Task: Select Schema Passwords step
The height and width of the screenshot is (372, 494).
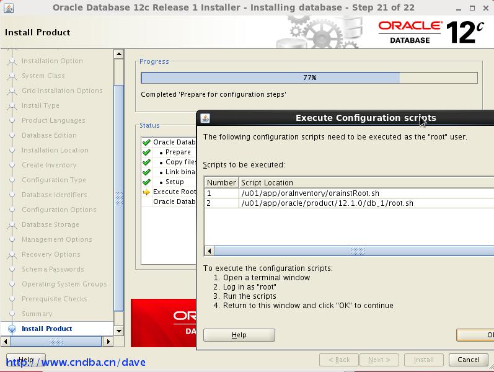Action: click(53, 269)
